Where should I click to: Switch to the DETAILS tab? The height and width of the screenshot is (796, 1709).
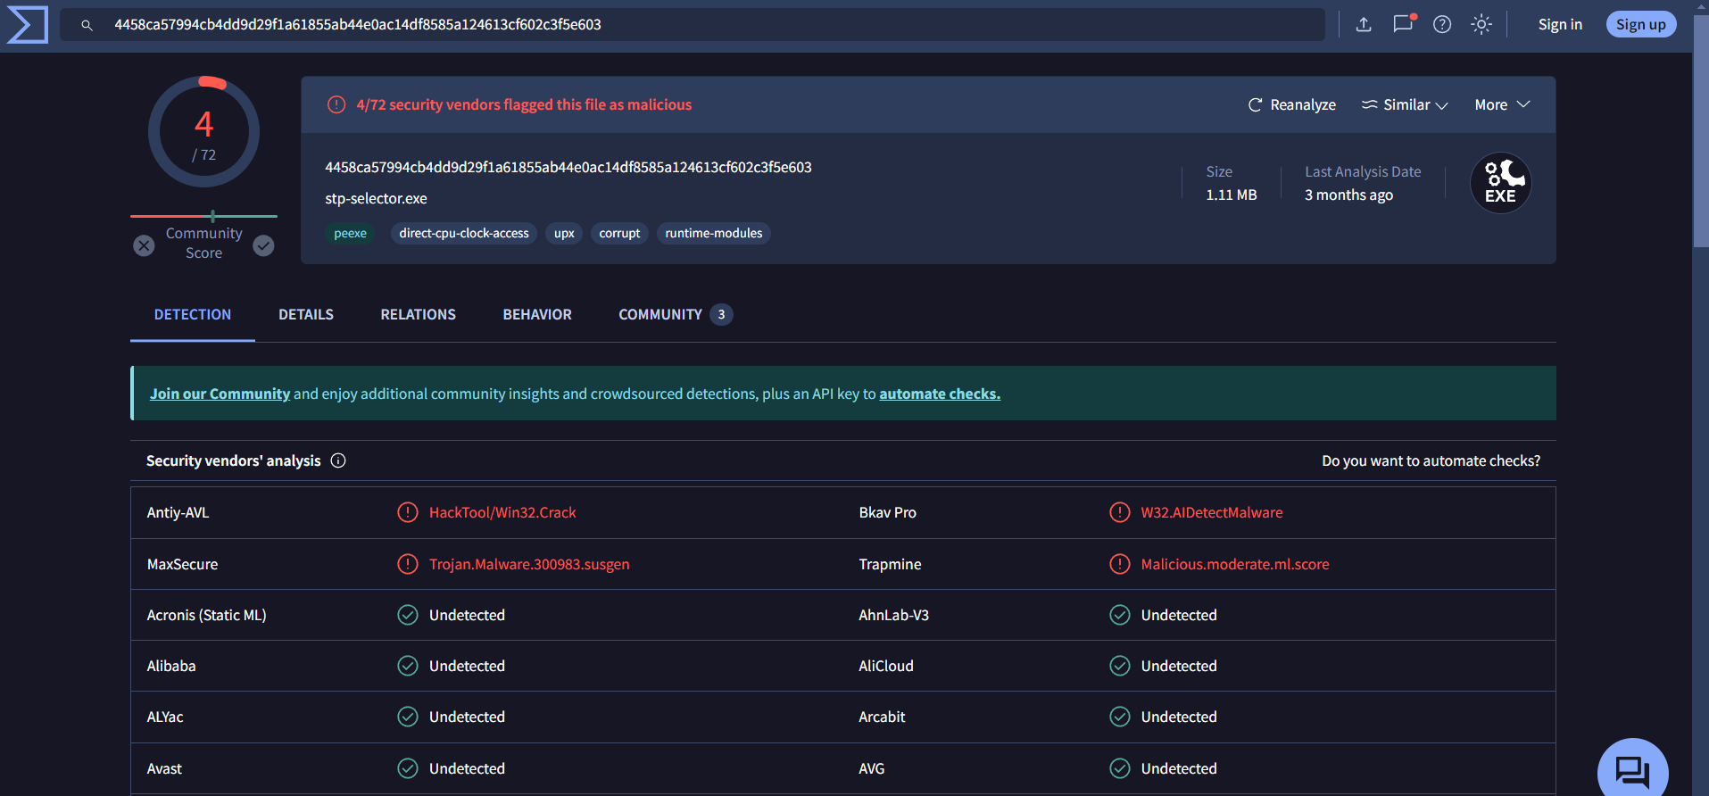point(306,314)
